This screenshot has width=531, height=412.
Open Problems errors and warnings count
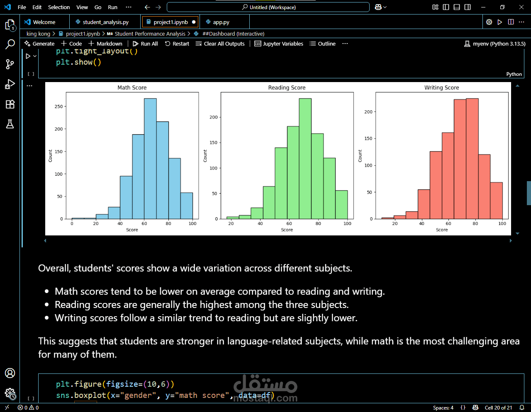tap(28, 407)
